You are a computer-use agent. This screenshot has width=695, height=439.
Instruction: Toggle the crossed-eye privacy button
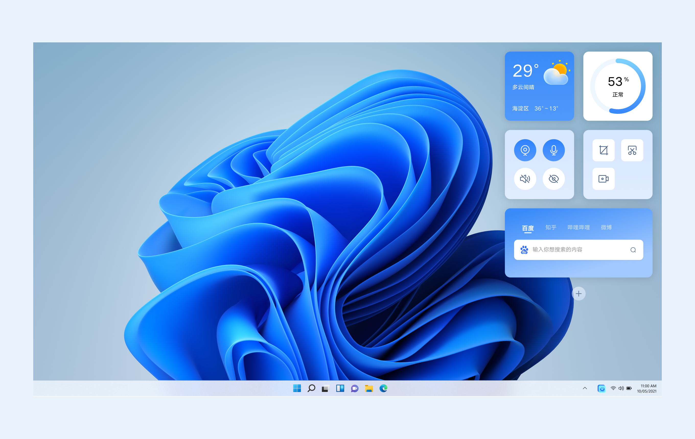click(554, 179)
